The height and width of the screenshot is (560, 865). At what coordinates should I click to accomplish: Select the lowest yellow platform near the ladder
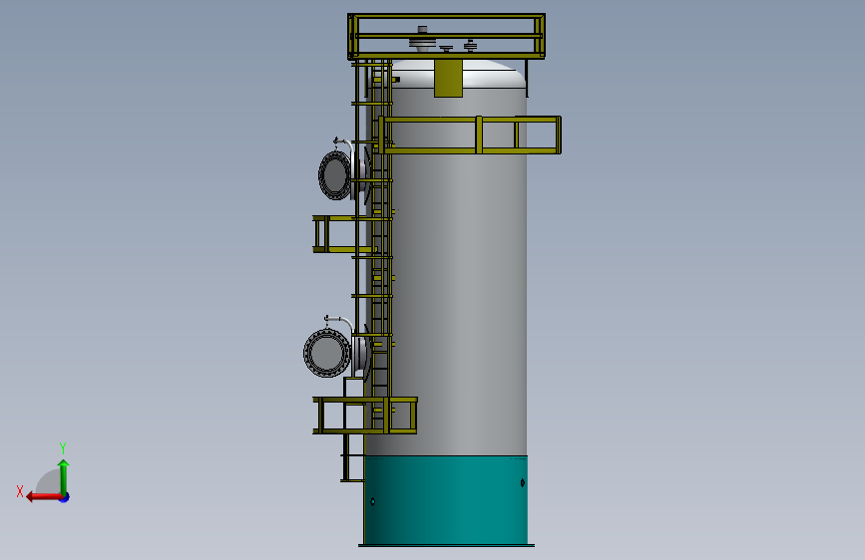[x=364, y=416]
